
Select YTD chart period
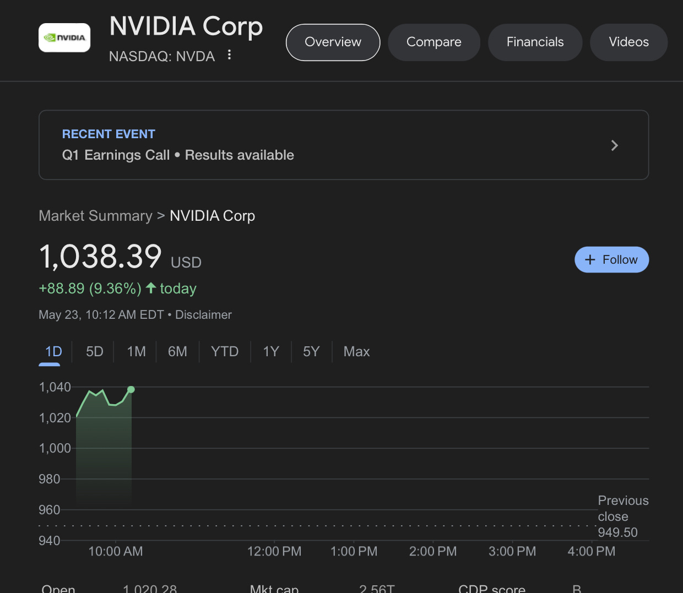pos(225,352)
